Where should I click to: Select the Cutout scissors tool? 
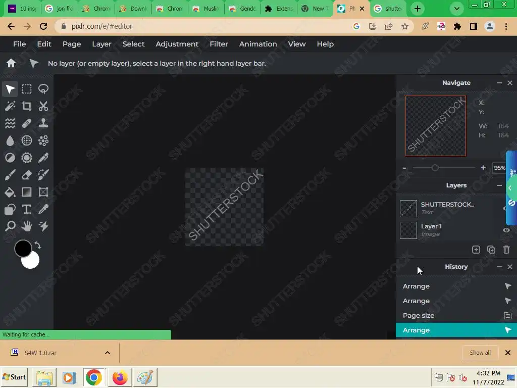click(x=43, y=106)
